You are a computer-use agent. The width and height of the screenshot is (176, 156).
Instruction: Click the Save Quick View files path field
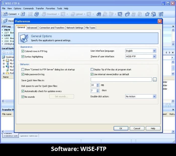coord(121,80)
